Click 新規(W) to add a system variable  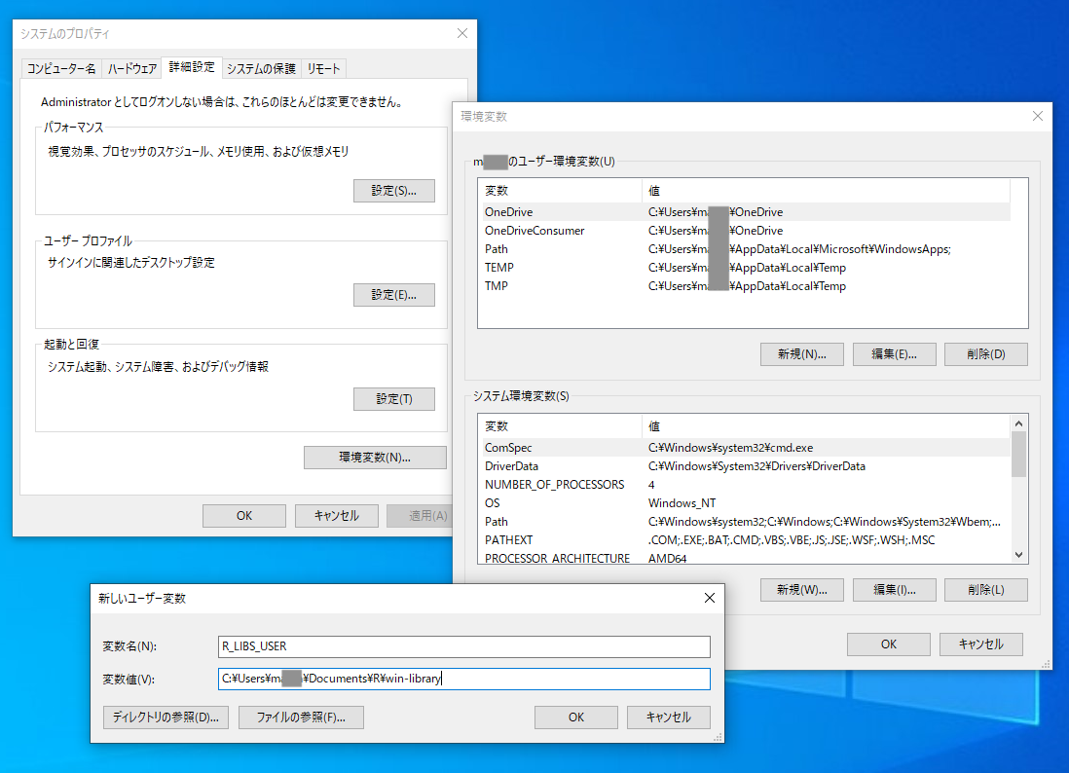click(x=801, y=589)
